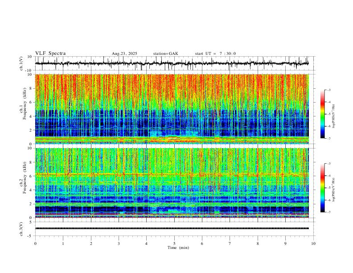Click the "4" label on the time axis
The width and height of the screenshot is (353, 273).
[x=146, y=244]
